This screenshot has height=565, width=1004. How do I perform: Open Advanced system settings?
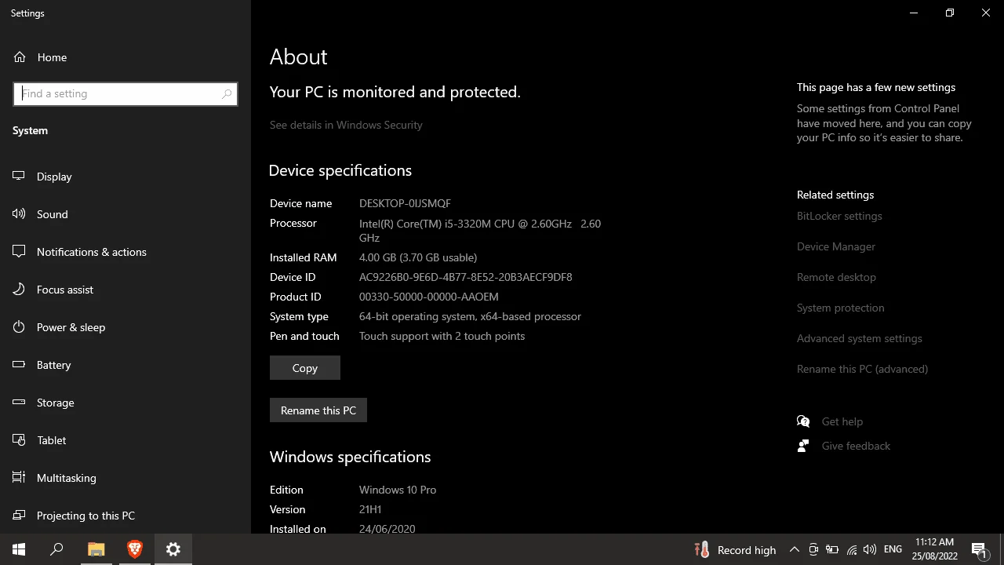tap(860, 338)
